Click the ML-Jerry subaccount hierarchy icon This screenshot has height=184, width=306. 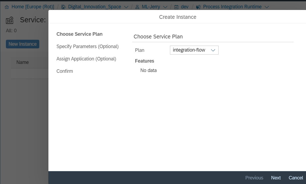point(137,7)
